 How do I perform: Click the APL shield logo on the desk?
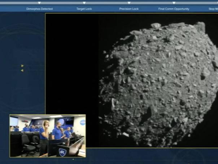coord(62,152)
